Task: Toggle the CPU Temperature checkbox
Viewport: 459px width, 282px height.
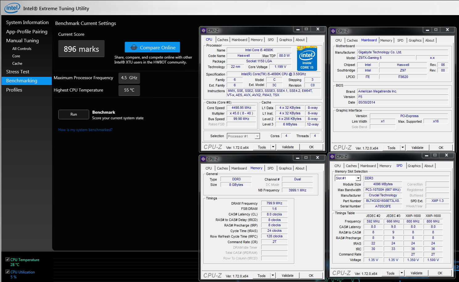Action: [x=7, y=260]
